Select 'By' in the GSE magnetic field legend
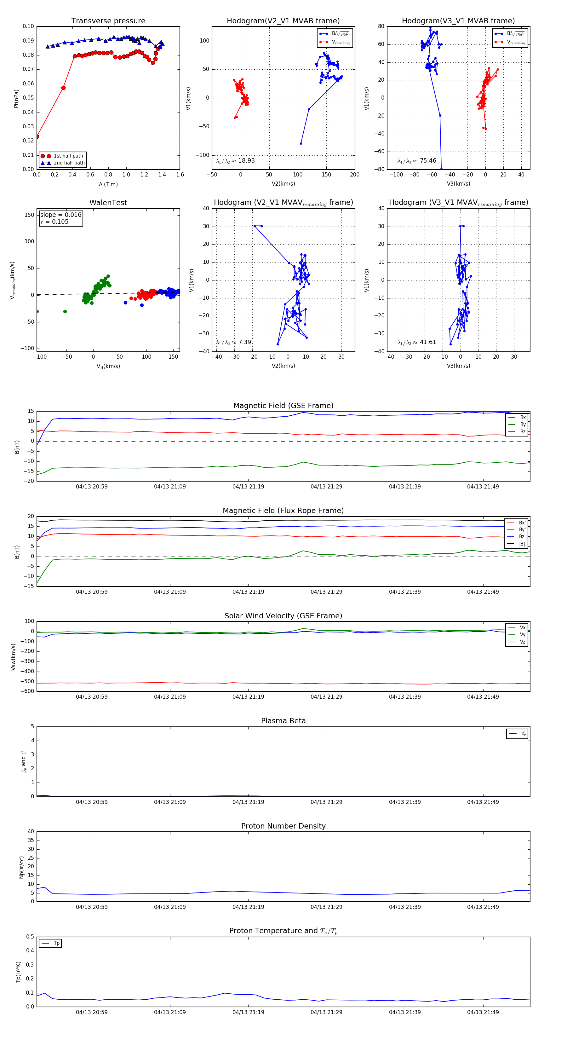This screenshot has width=567, height=1040. point(517,425)
